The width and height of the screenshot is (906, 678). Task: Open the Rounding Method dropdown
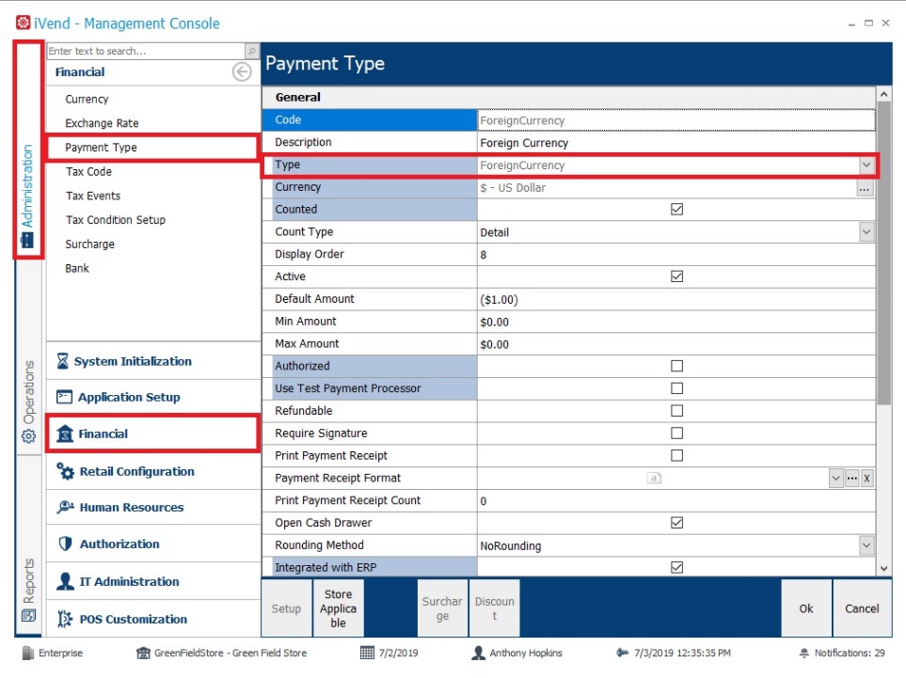coord(866,545)
